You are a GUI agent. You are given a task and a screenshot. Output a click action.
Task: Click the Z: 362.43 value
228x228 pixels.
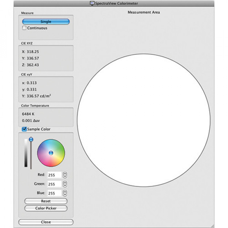tap(30, 65)
